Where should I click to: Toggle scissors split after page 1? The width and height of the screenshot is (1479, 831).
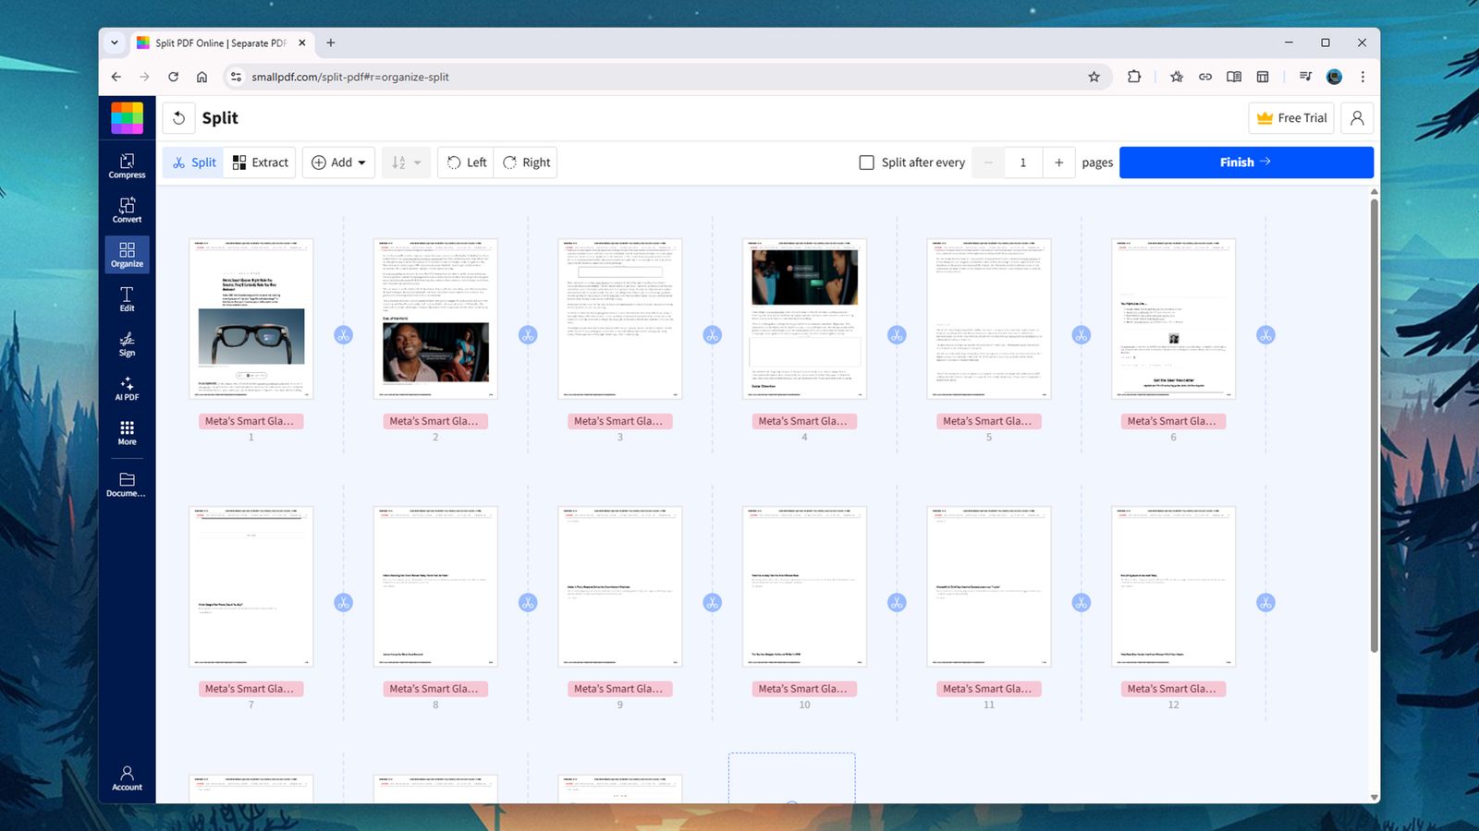point(343,335)
